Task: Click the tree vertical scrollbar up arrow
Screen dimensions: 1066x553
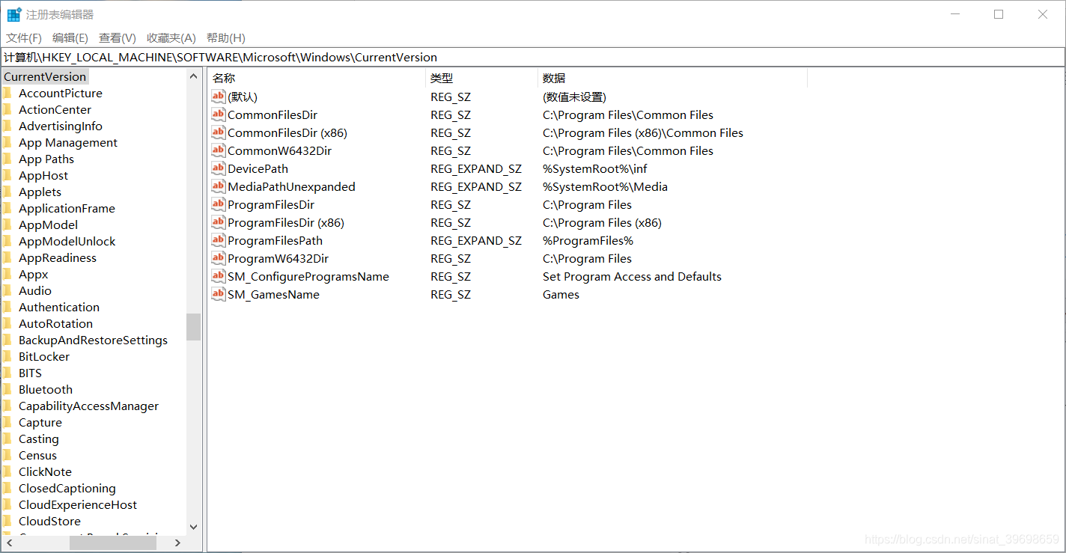Action: click(x=194, y=76)
